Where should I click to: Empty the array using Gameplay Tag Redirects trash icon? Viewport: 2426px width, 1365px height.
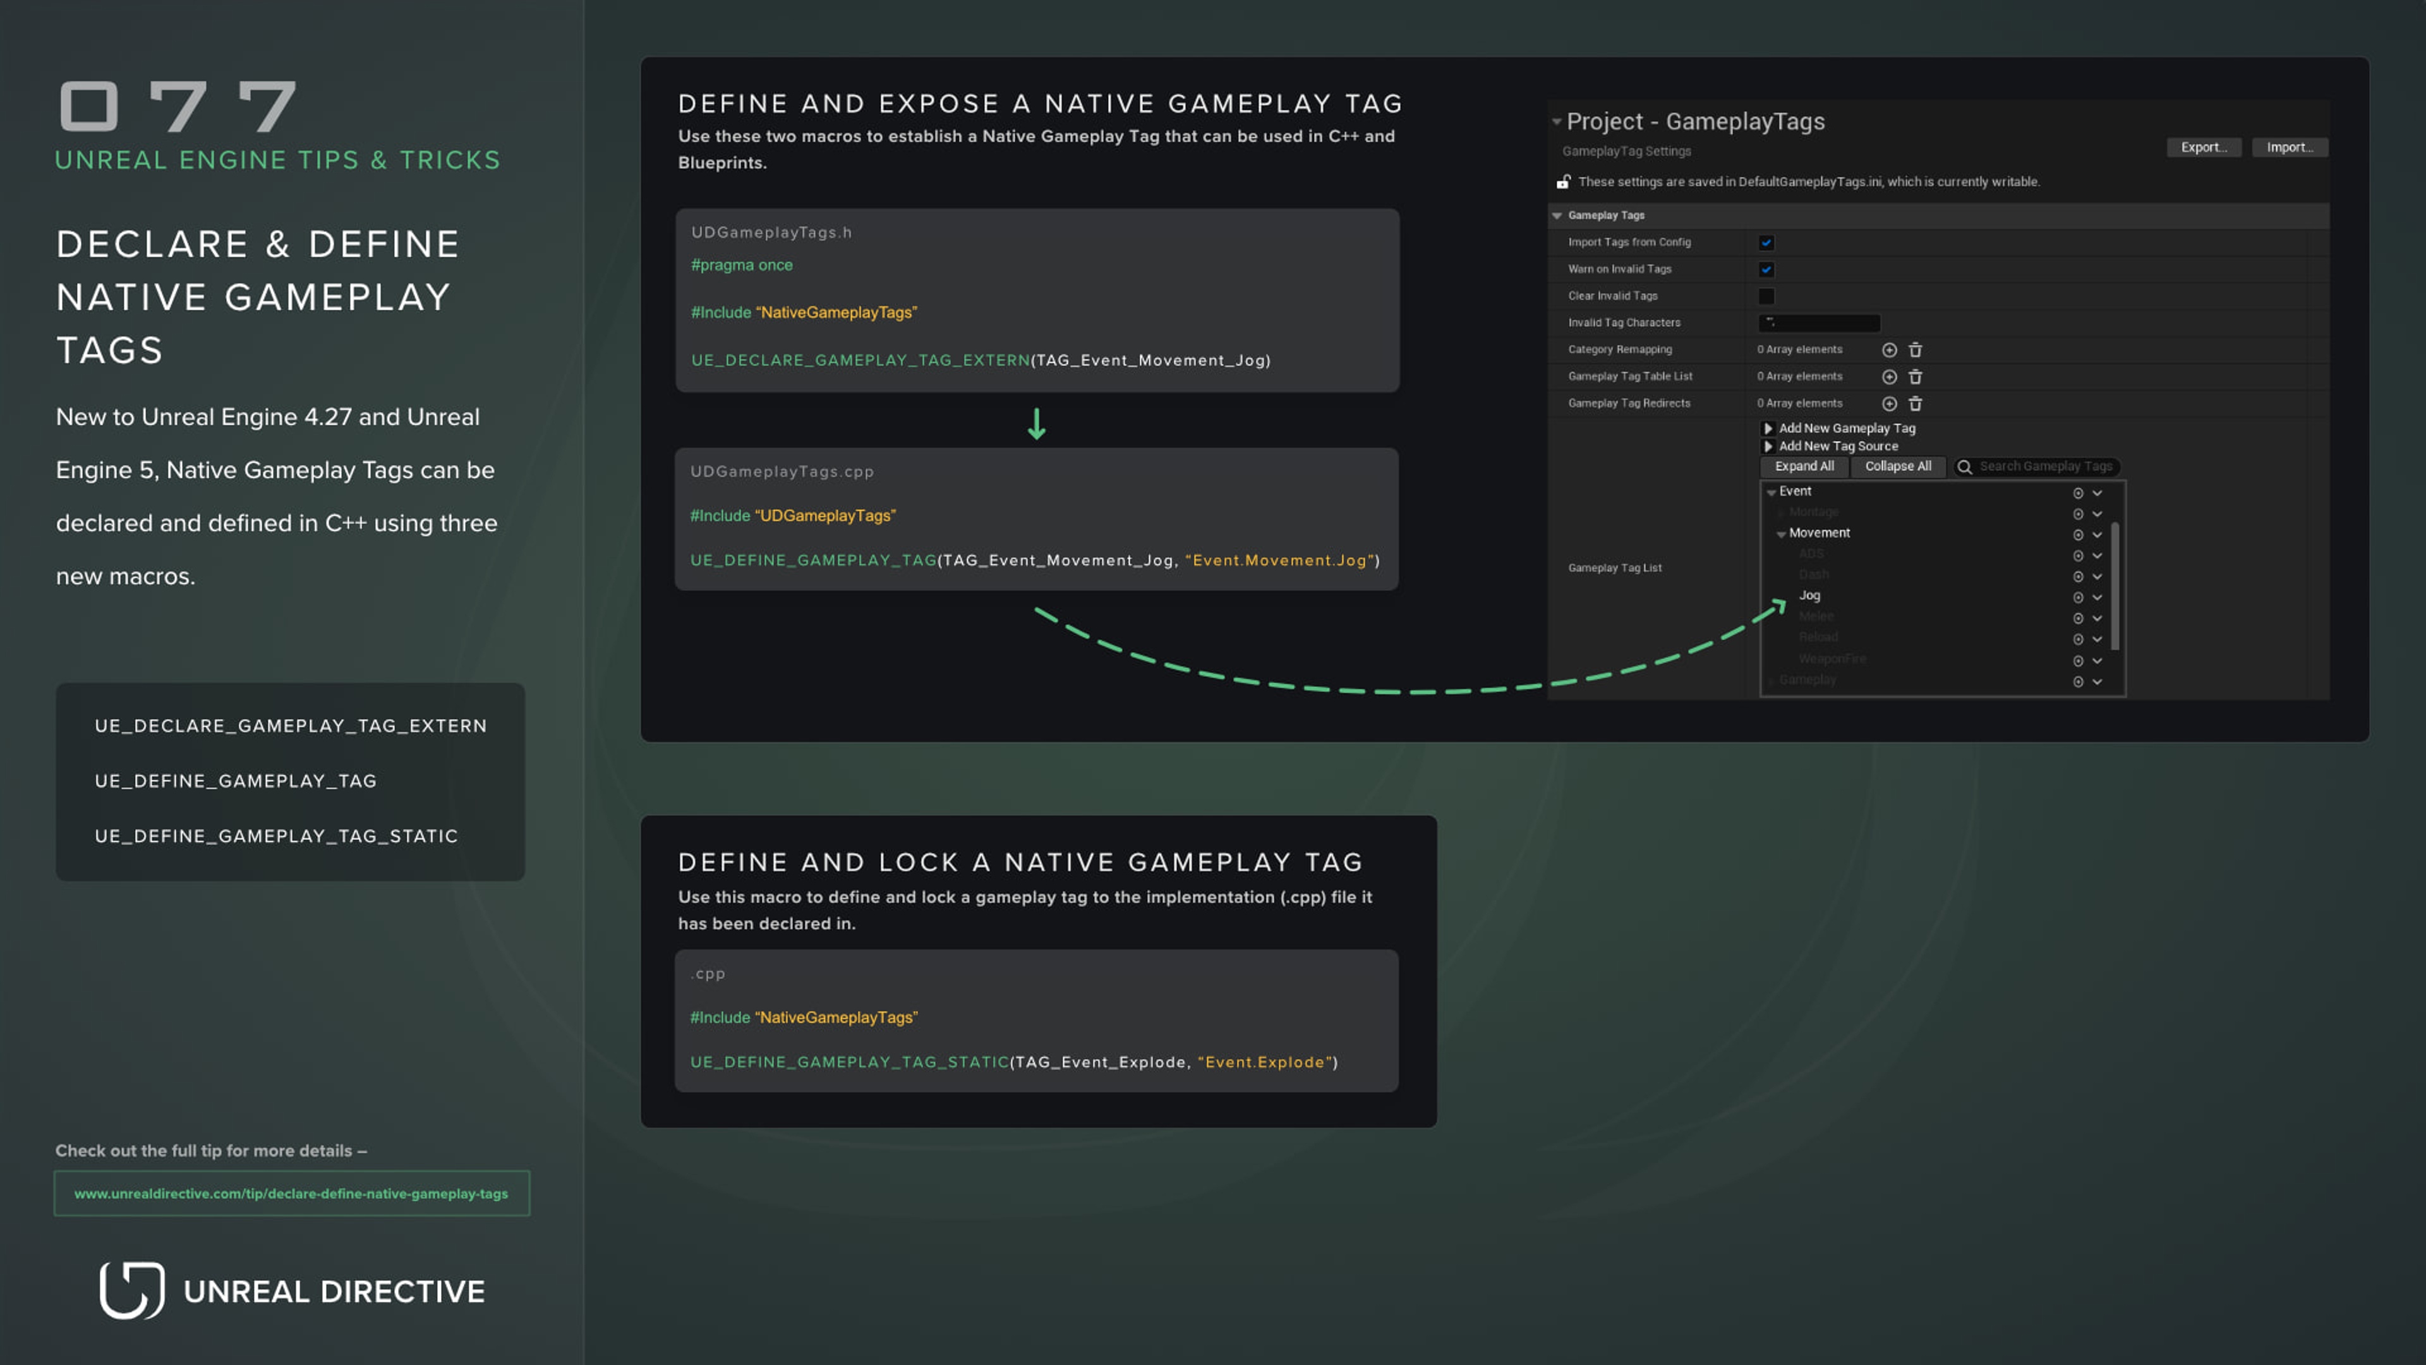click(1917, 403)
